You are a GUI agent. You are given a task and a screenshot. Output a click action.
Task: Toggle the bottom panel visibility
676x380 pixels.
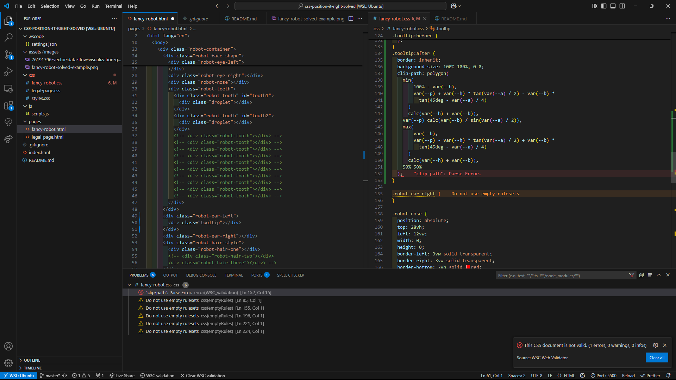pyautogui.click(x=613, y=6)
